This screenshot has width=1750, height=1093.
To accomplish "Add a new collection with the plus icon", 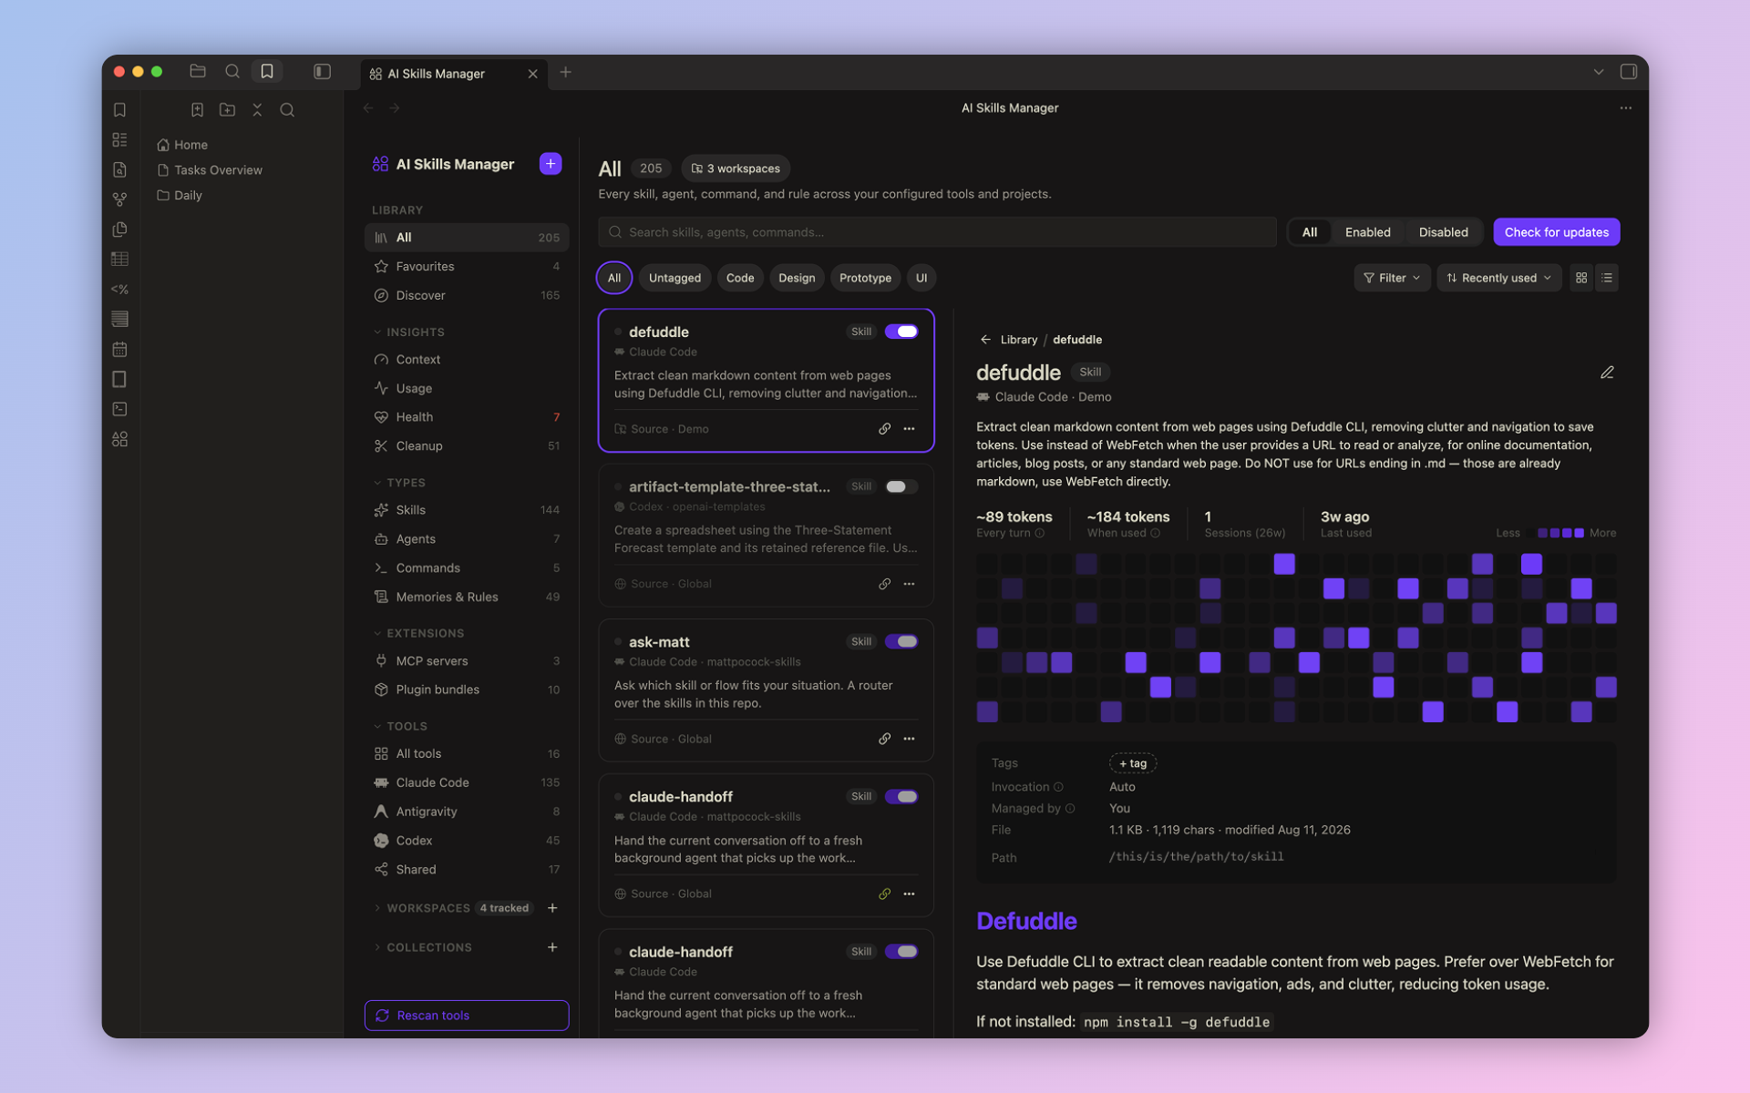I will click(552, 947).
